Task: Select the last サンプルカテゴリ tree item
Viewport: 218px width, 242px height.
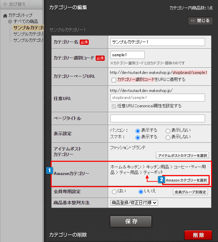Action: tap(28, 40)
